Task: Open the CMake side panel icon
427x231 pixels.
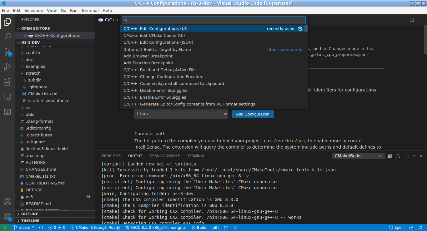Action: [x=8, y=112]
